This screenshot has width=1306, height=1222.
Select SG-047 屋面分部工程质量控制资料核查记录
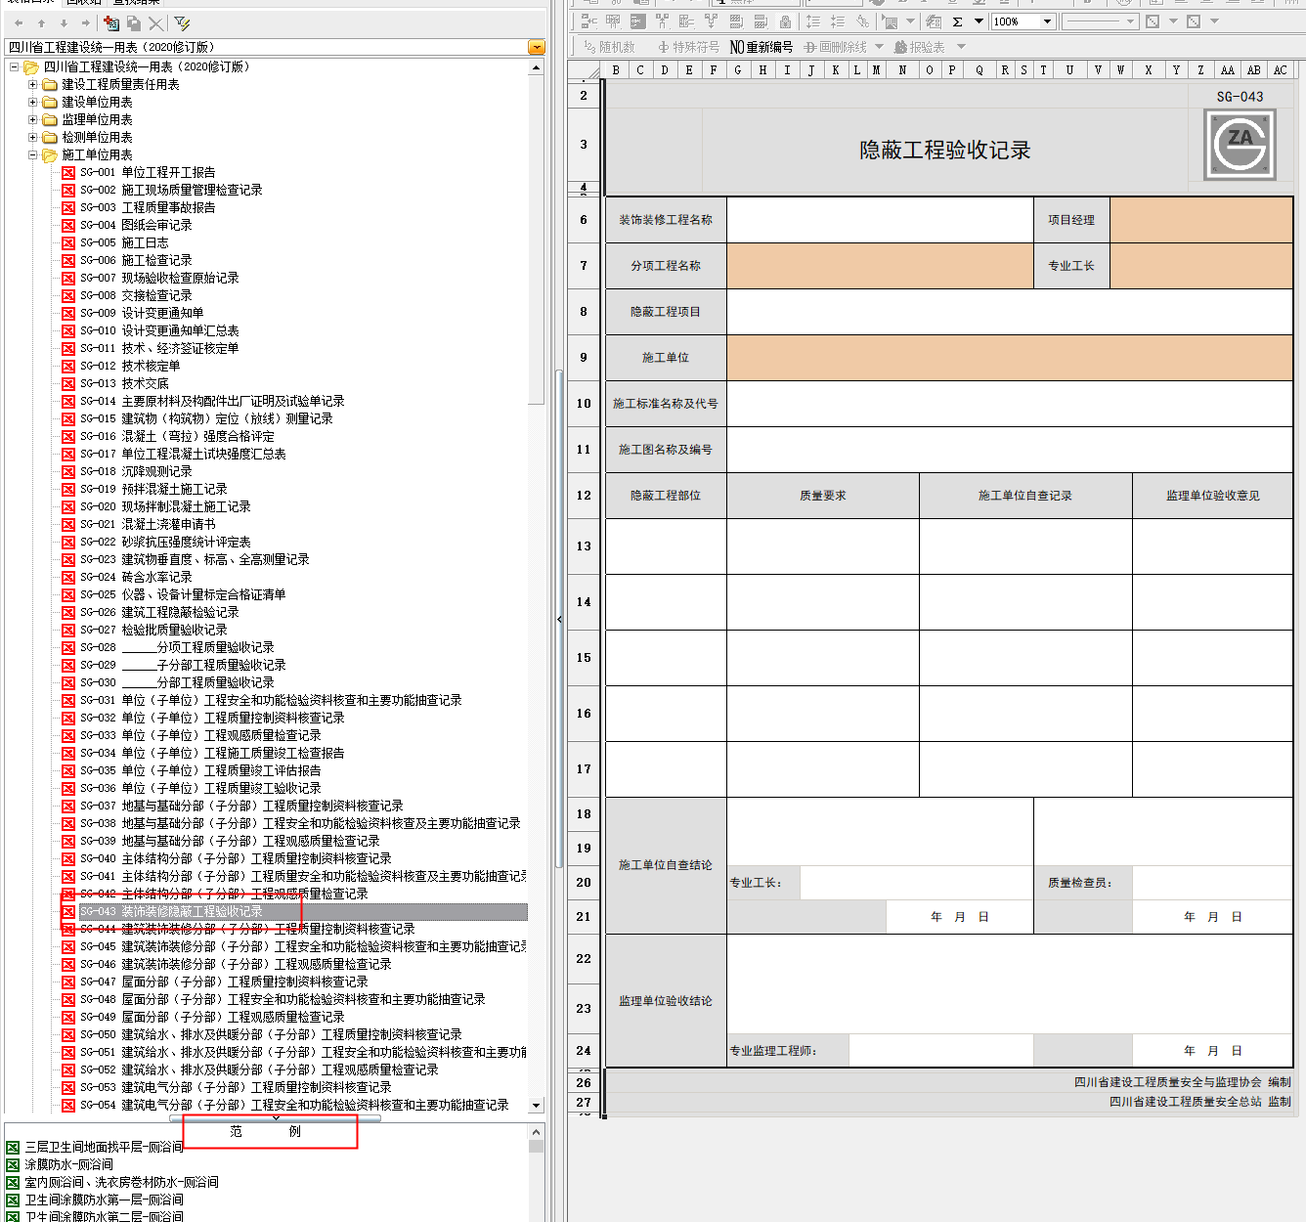click(224, 982)
